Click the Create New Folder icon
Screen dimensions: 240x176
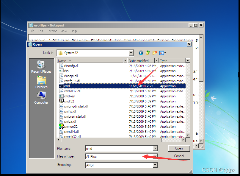point(155,53)
